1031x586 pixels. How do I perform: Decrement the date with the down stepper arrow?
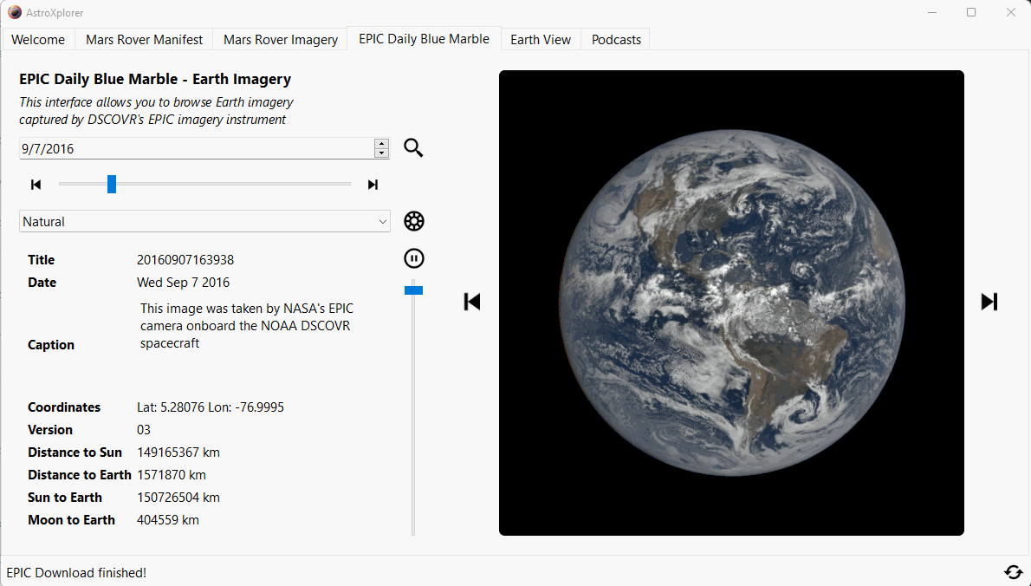(381, 153)
